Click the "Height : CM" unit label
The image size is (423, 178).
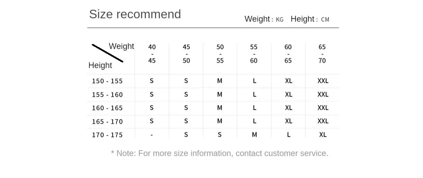point(310,19)
